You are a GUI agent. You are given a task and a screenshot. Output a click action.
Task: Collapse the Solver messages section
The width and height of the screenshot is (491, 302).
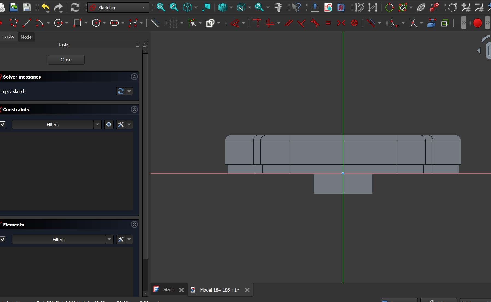(x=134, y=77)
